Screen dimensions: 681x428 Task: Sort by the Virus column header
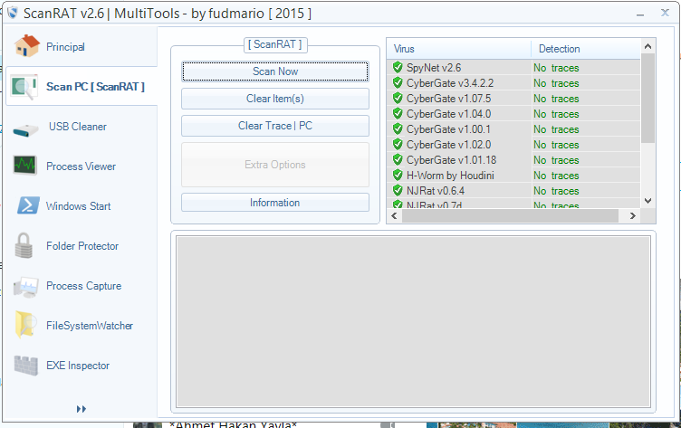coord(458,49)
